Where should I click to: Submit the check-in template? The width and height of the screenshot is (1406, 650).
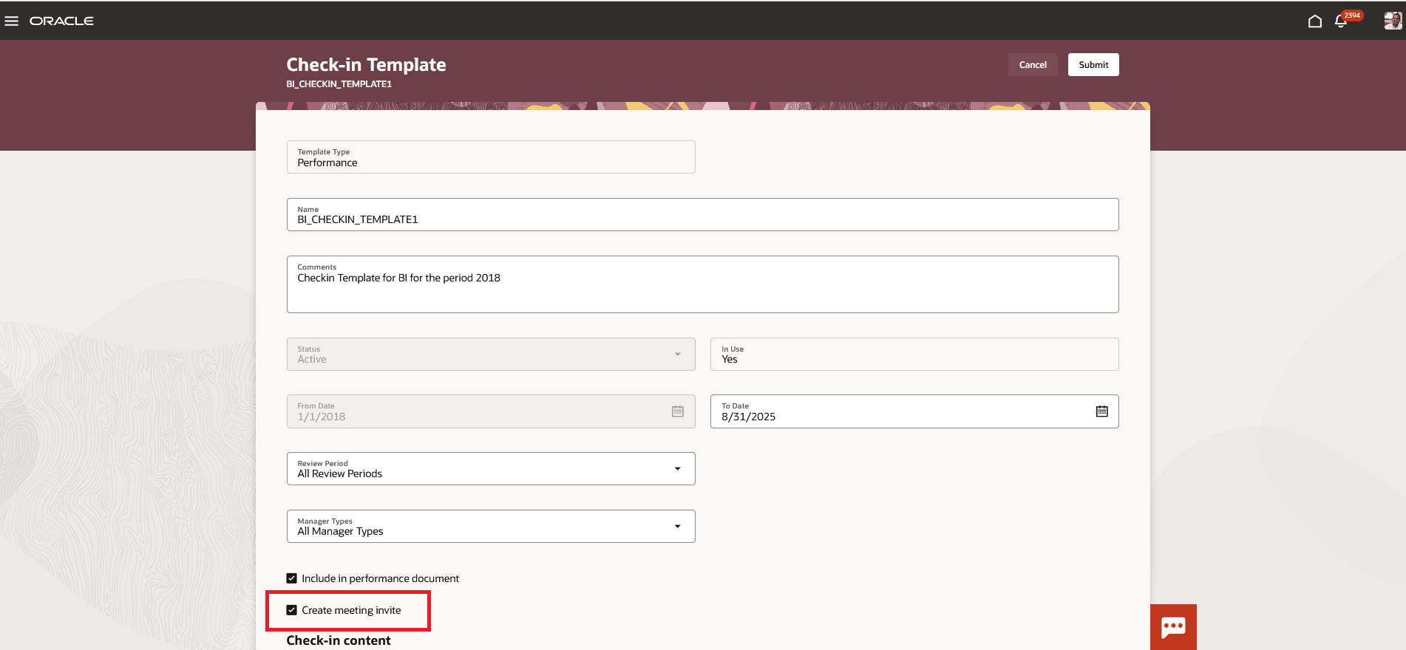coord(1093,64)
